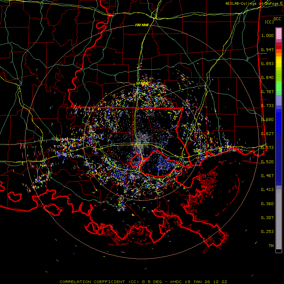Click the gray segment of color bar
284x284 pixels.
pyautogui.click(x=279, y=219)
